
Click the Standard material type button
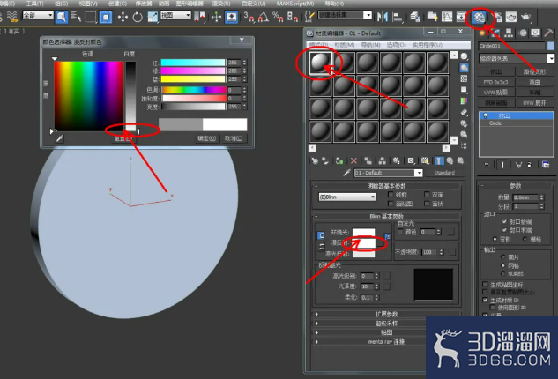click(x=444, y=173)
